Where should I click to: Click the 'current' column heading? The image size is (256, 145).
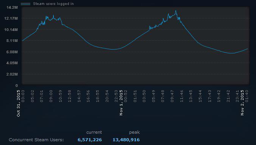tap(94, 132)
